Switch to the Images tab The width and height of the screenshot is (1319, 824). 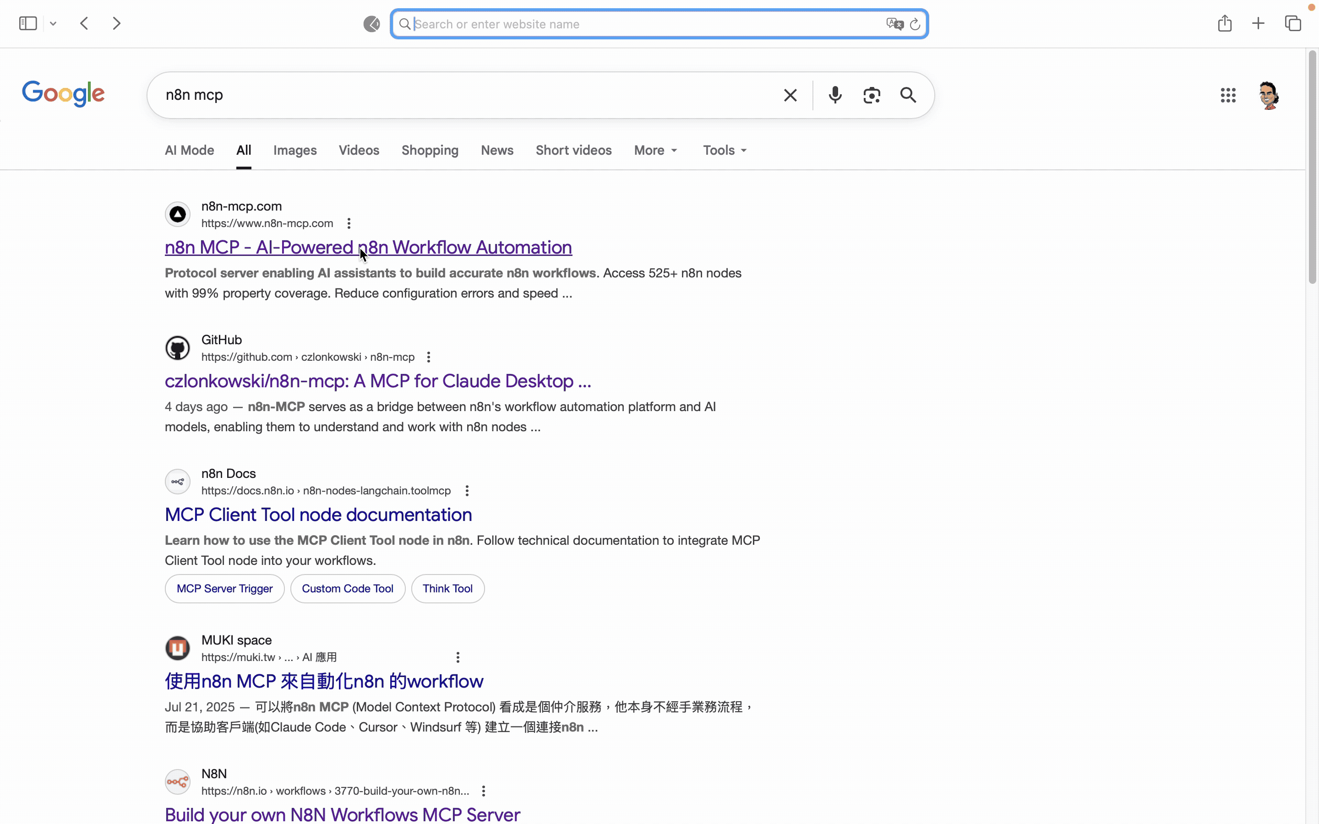tap(295, 151)
